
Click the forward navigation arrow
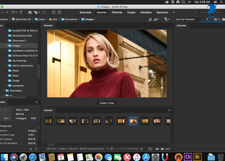[x=3, y=12]
